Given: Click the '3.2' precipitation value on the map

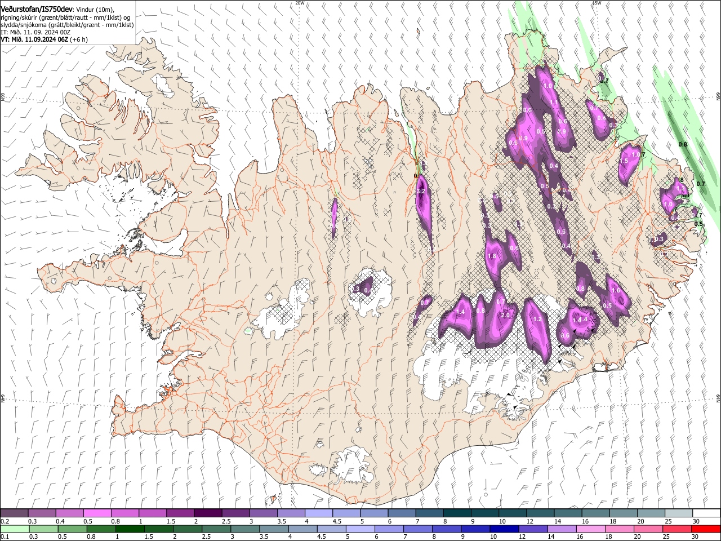Looking at the screenshot, I should tap(420, 192).
